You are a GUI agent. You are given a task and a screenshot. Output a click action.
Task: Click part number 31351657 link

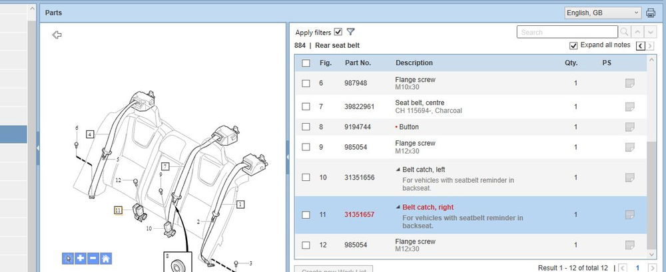click(x=358, y=215)
